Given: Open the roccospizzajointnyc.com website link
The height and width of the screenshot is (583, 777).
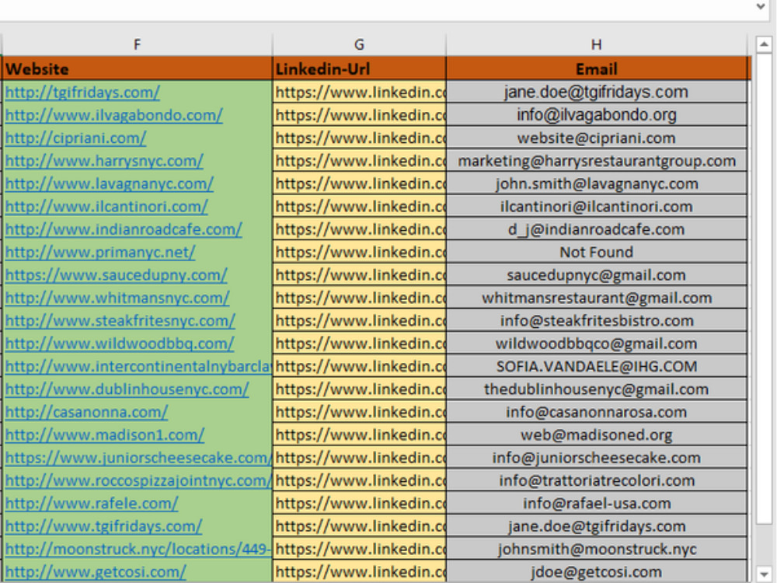Looking at the screenshot, I should point(138,480).
